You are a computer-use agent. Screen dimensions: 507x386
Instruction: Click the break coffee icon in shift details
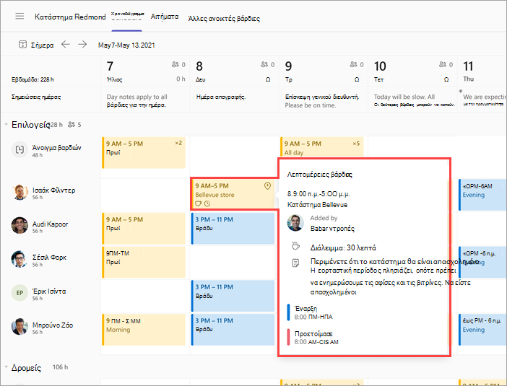tap(295, 246)
